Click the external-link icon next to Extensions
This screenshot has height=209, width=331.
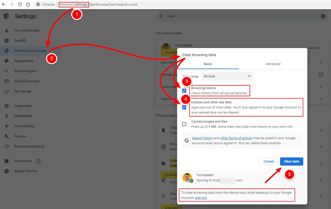[x=38, y=161]
